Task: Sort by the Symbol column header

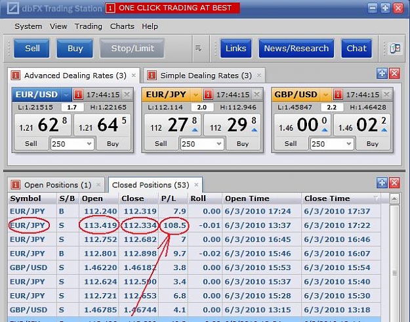Action: click(32, 198)
